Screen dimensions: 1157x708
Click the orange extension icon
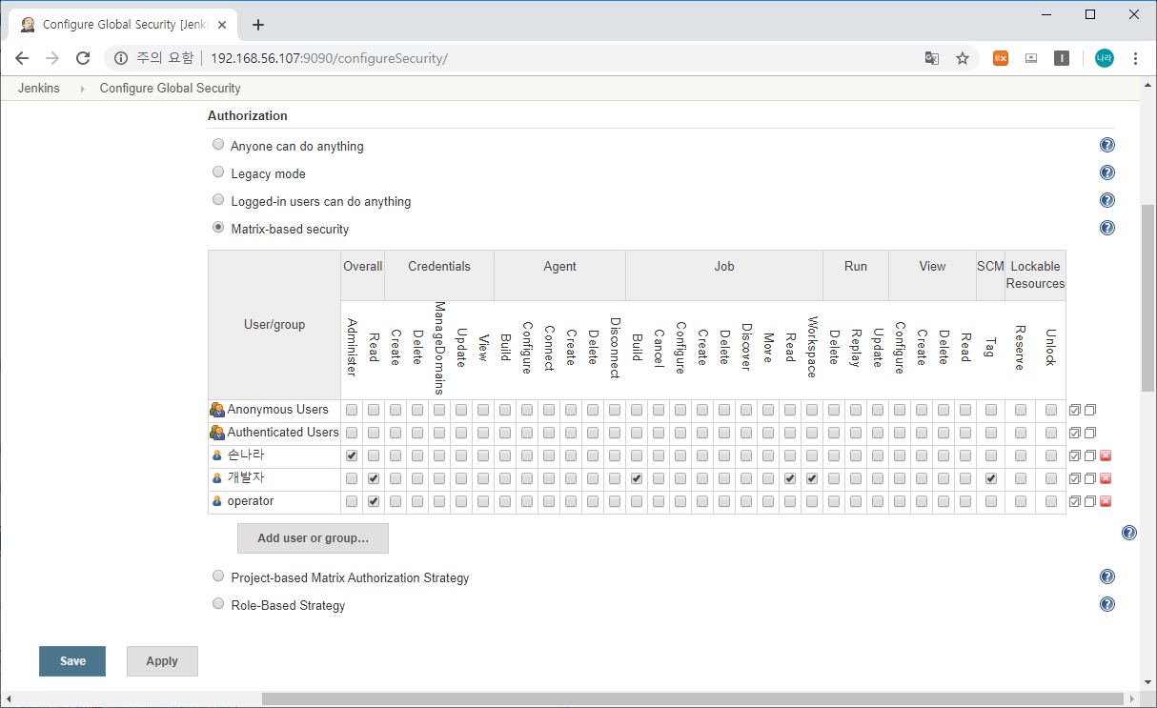(1001, 58)
